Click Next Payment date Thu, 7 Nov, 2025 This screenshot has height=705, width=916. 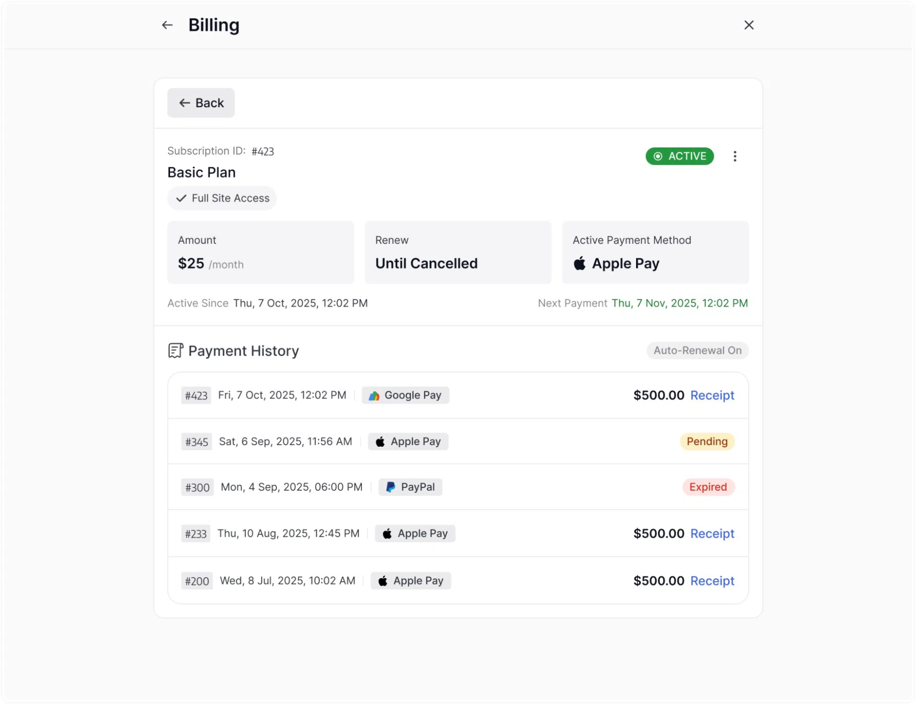pyautogui.click(x=680, y=304)
